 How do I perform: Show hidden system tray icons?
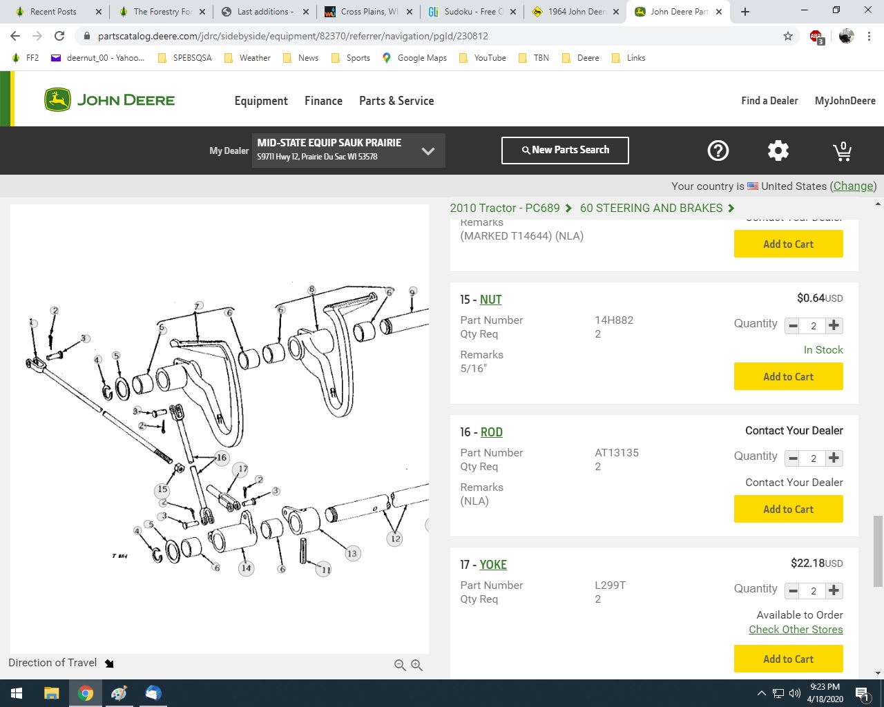tap(761, 693)
